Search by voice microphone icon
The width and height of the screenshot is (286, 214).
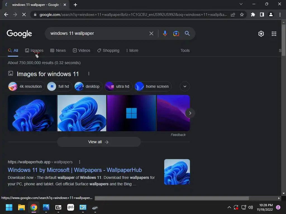(165, 33)
